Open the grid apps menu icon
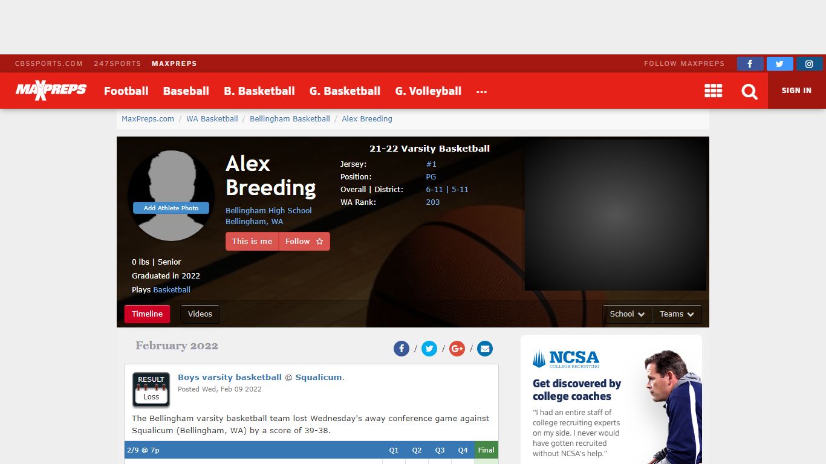 tap(714, 91)
